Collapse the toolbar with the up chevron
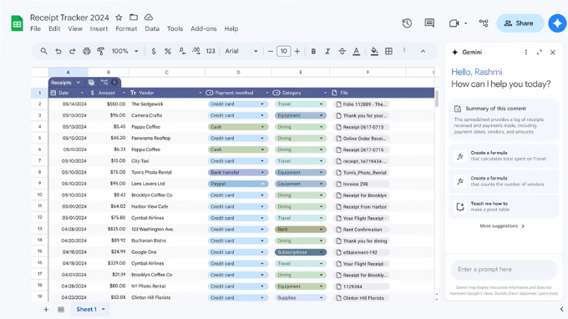568x319 pixels. click(423, 52)
